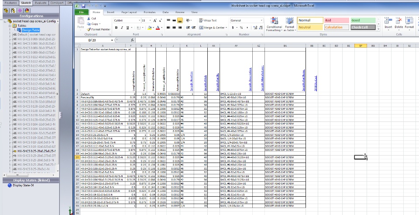Open the File backstage tab
The width and height of the screenshot is (419, 215).
[82, 12]
